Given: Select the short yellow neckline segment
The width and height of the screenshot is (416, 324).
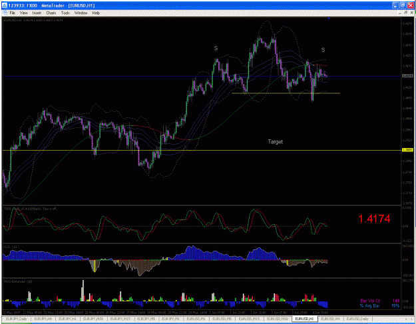Looking at the screenshot, I should pyautogui.click(x=286, y=93).
